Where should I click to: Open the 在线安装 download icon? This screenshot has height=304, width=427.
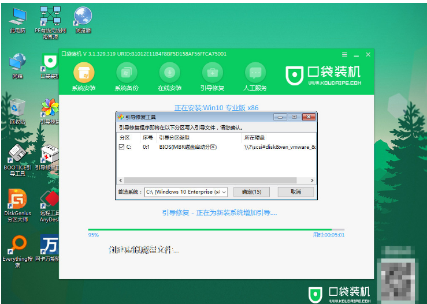[170, 73]
